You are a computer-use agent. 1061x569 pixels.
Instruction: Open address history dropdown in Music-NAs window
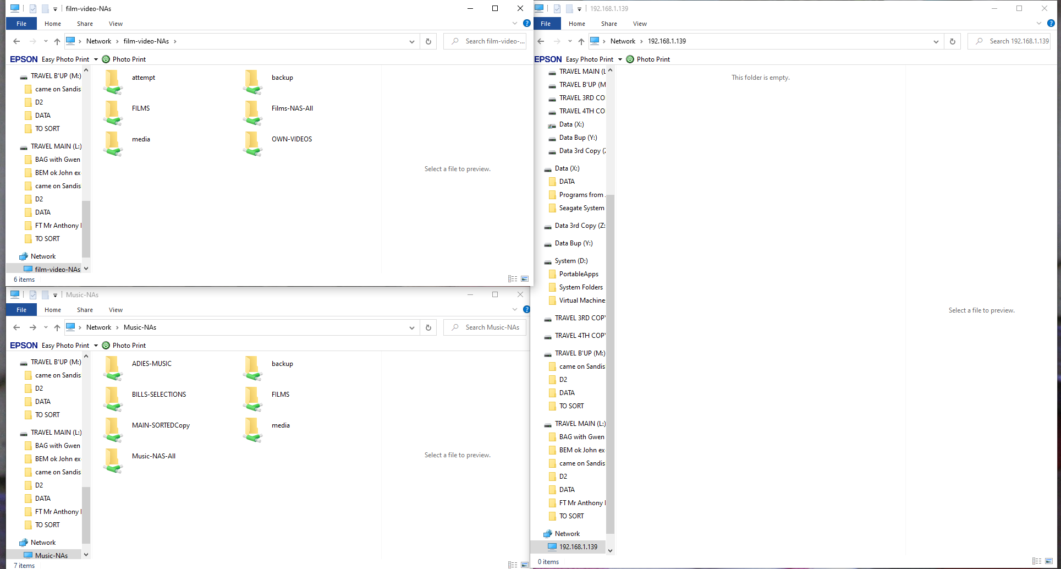[411, 327]
